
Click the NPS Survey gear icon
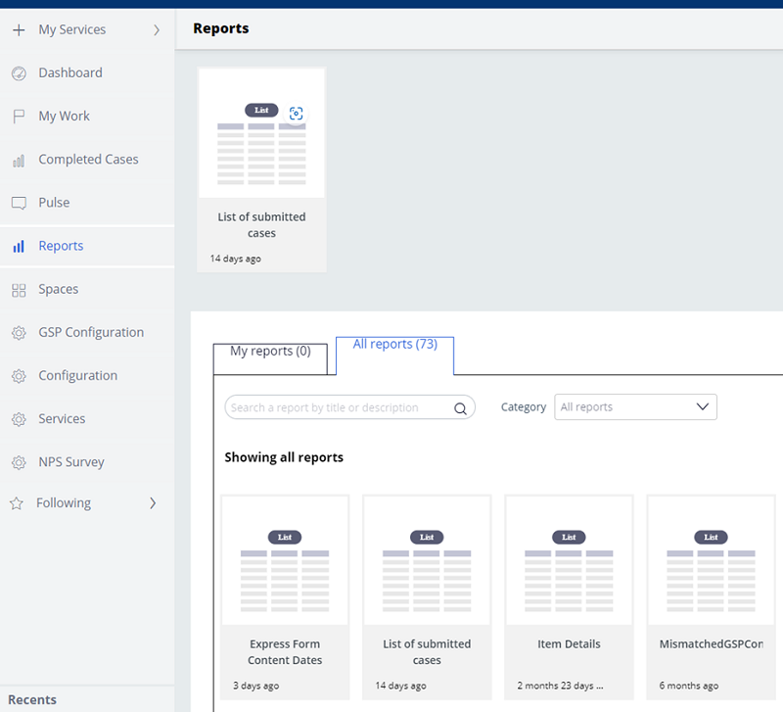(19, 462)
